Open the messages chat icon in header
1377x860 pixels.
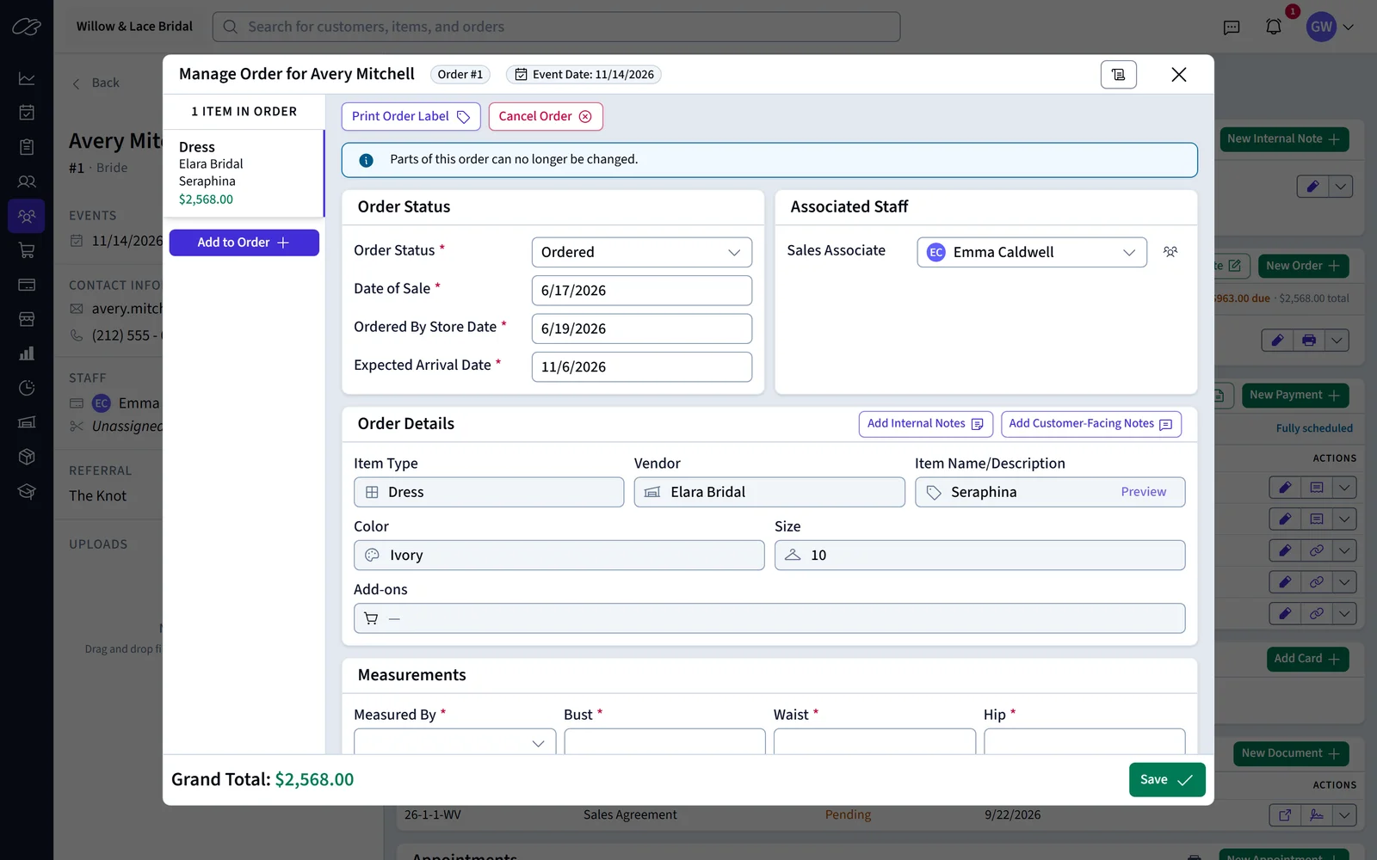pyautogui.click(x=1232, y=27)
